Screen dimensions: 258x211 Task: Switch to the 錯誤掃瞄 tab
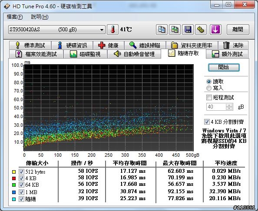145,45
